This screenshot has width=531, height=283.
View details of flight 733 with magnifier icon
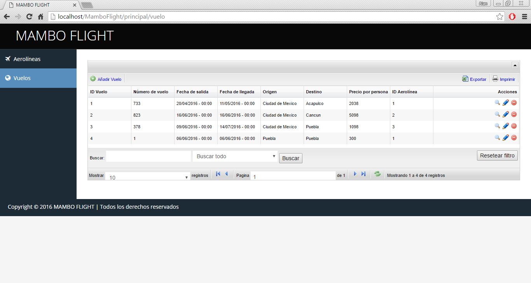pos(497,103)
